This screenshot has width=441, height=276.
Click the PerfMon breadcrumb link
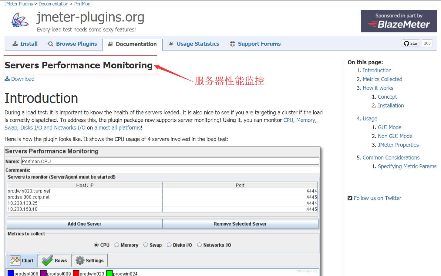(82, 4)
